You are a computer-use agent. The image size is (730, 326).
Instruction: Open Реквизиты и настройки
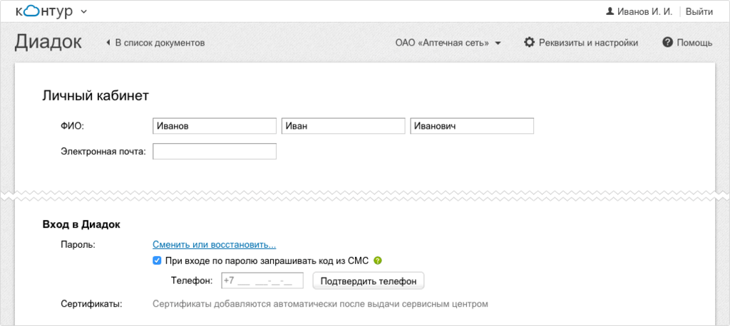point(588,43)
